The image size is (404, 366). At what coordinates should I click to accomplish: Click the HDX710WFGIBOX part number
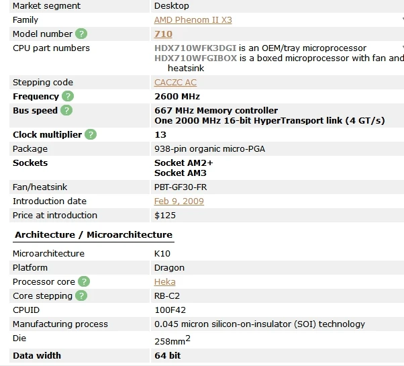(195, 58)
